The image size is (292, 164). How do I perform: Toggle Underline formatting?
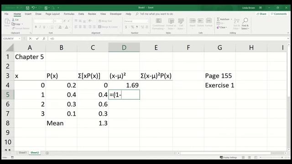point(44,27)
